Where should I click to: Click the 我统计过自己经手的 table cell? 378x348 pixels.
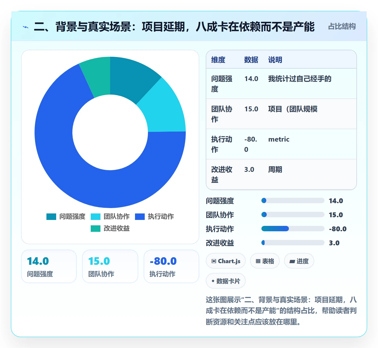click(x=300, y=79)
